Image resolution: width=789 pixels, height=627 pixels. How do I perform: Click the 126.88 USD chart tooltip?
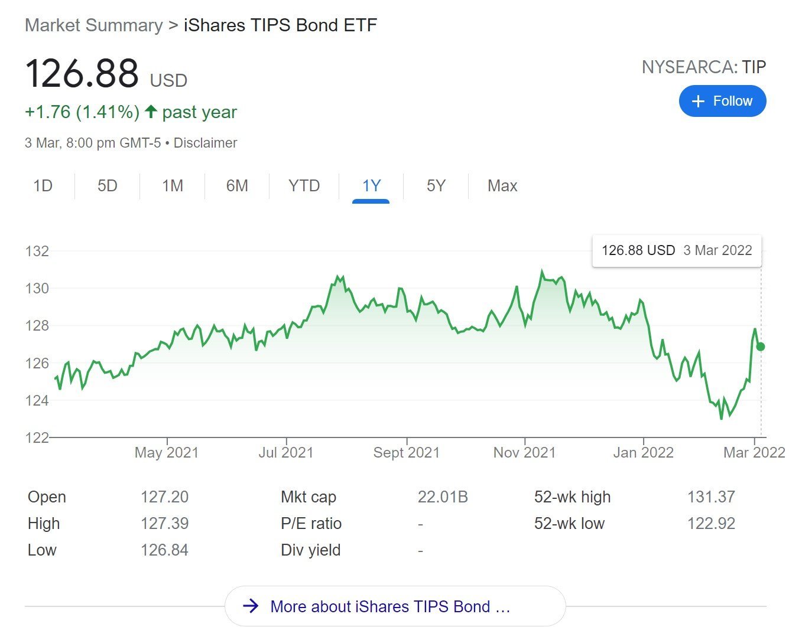point(677,250)
